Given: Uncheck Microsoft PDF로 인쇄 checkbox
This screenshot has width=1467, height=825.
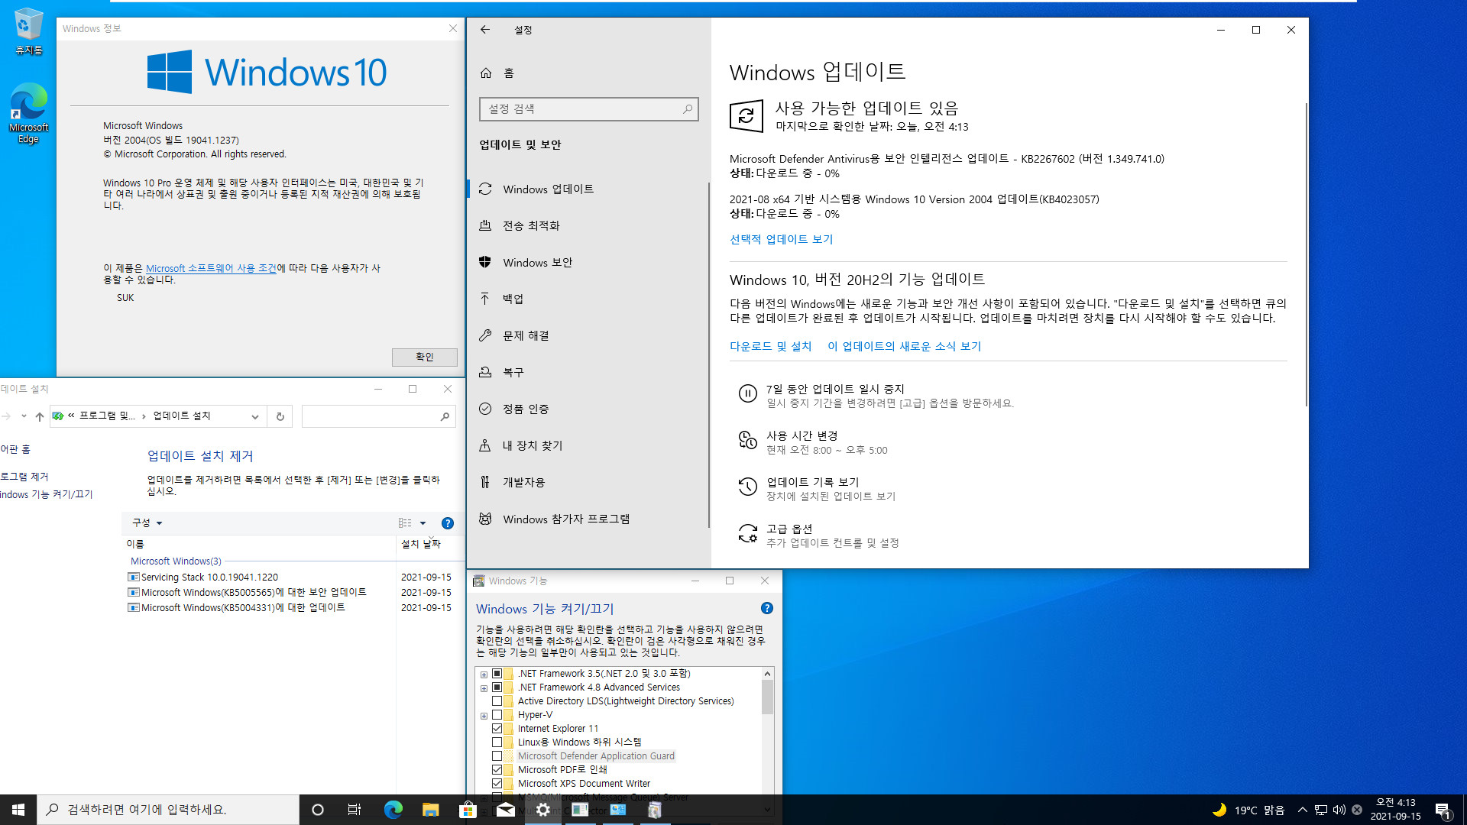Looking at the screenshot, I should (497, 770).
